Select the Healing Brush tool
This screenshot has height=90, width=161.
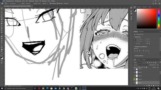click(x=2, y=23)
